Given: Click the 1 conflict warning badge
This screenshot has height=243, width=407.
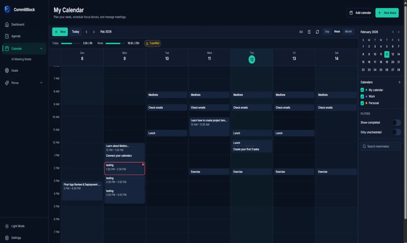Looking at the screenshot, I should point(153,43).
